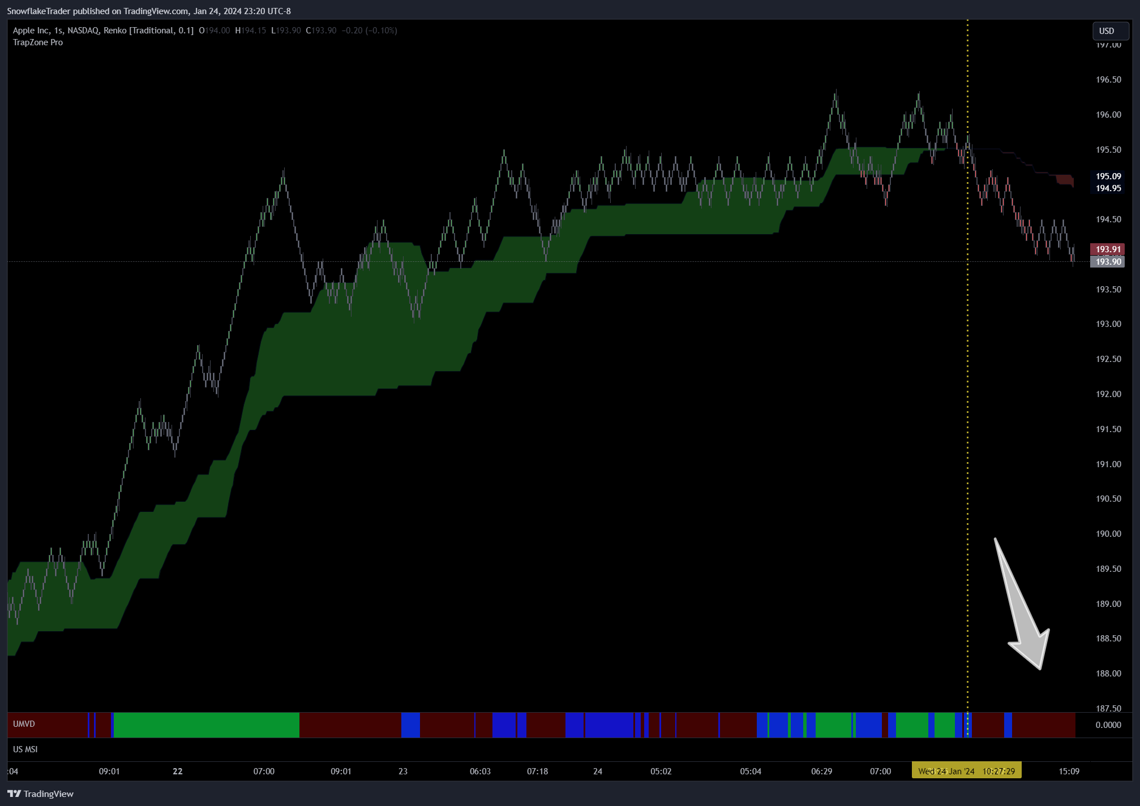Click the 194.95 price label
Image resolution: width=1140 pixels, height=806 pixels.
coord(1108,188)
